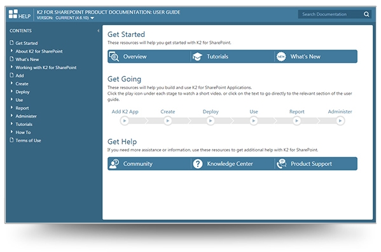Expand the Tutorials section arrow in contents

tap(11, 123)
